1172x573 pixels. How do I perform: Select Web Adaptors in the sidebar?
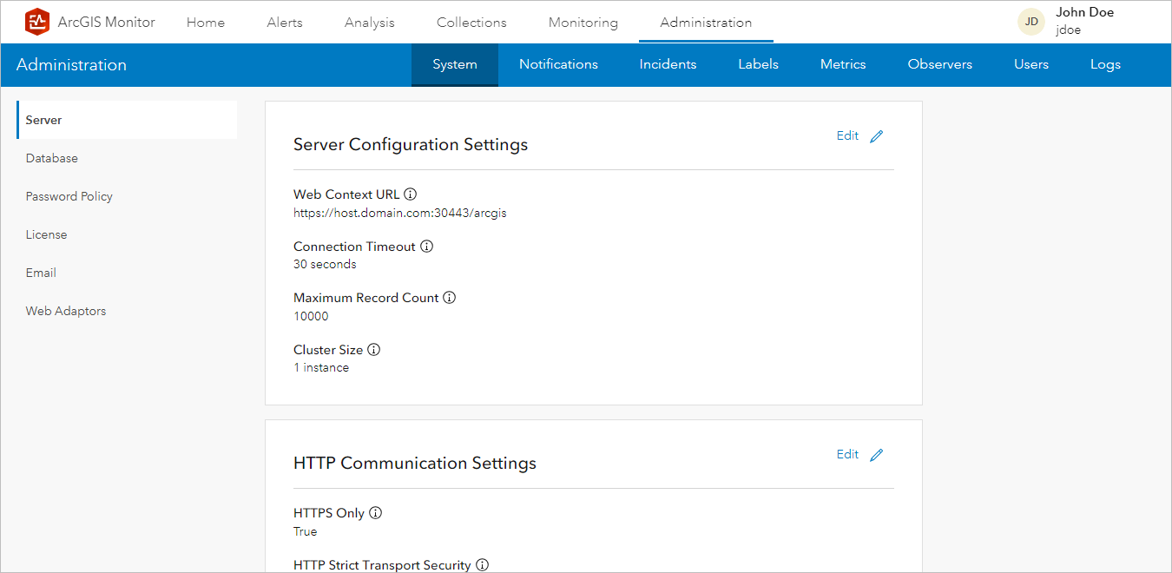65,311
